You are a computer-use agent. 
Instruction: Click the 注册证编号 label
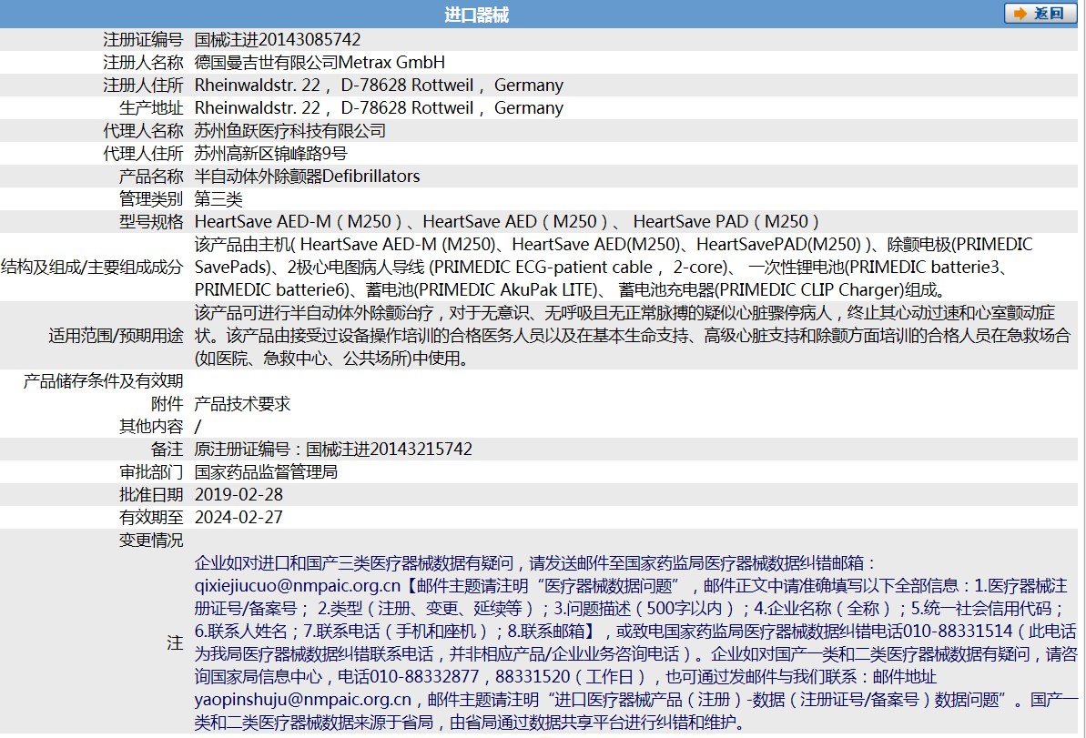pyautogui.click(x=143, y=39)
